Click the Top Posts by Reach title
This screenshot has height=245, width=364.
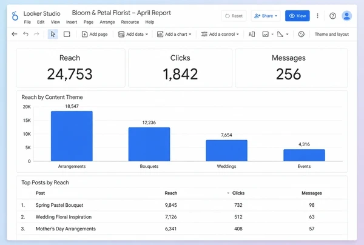(45, 183)
